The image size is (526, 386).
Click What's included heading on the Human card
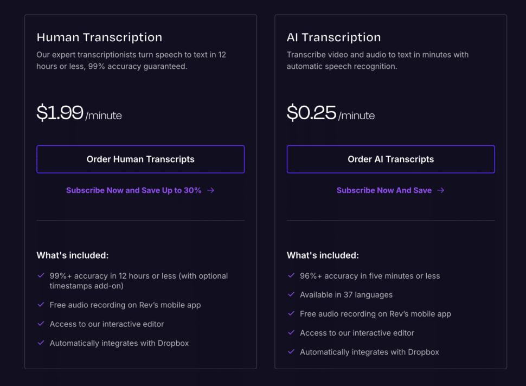coord(72,255)
